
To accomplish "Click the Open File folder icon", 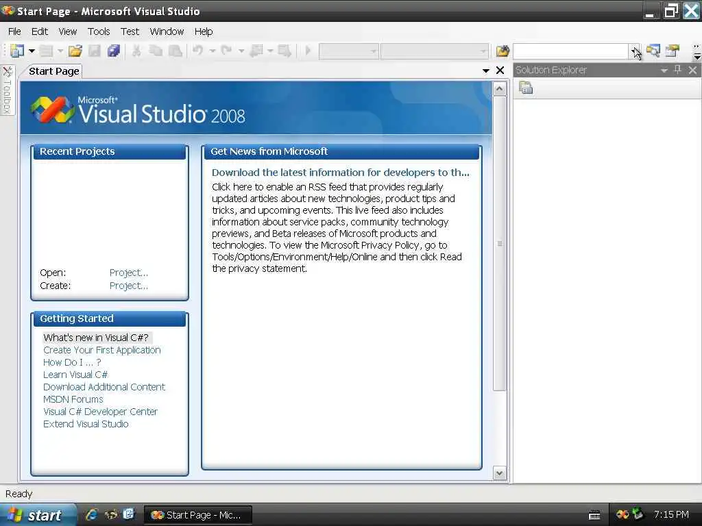I will (x=75, y=51).
